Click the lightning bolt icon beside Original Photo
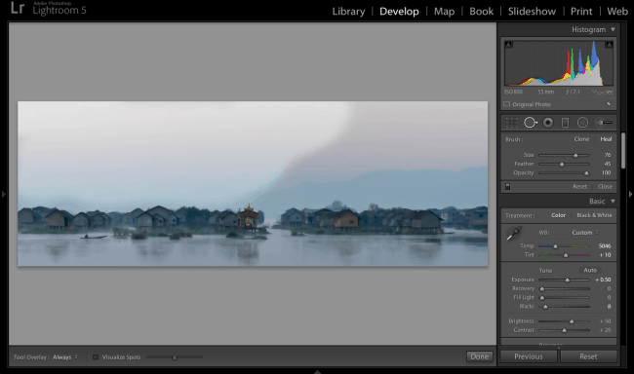 coord(609,104)
